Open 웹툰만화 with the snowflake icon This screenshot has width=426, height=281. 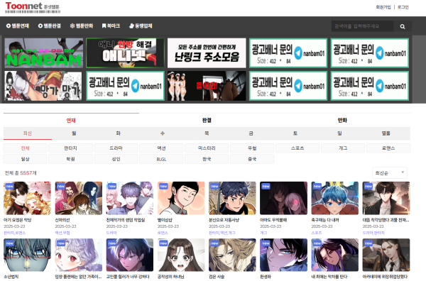(x=82, y=26)
